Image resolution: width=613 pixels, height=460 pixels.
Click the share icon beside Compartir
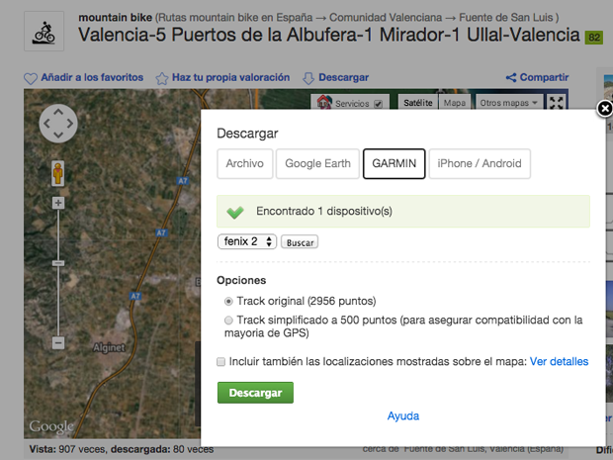[x=511, y=77]
